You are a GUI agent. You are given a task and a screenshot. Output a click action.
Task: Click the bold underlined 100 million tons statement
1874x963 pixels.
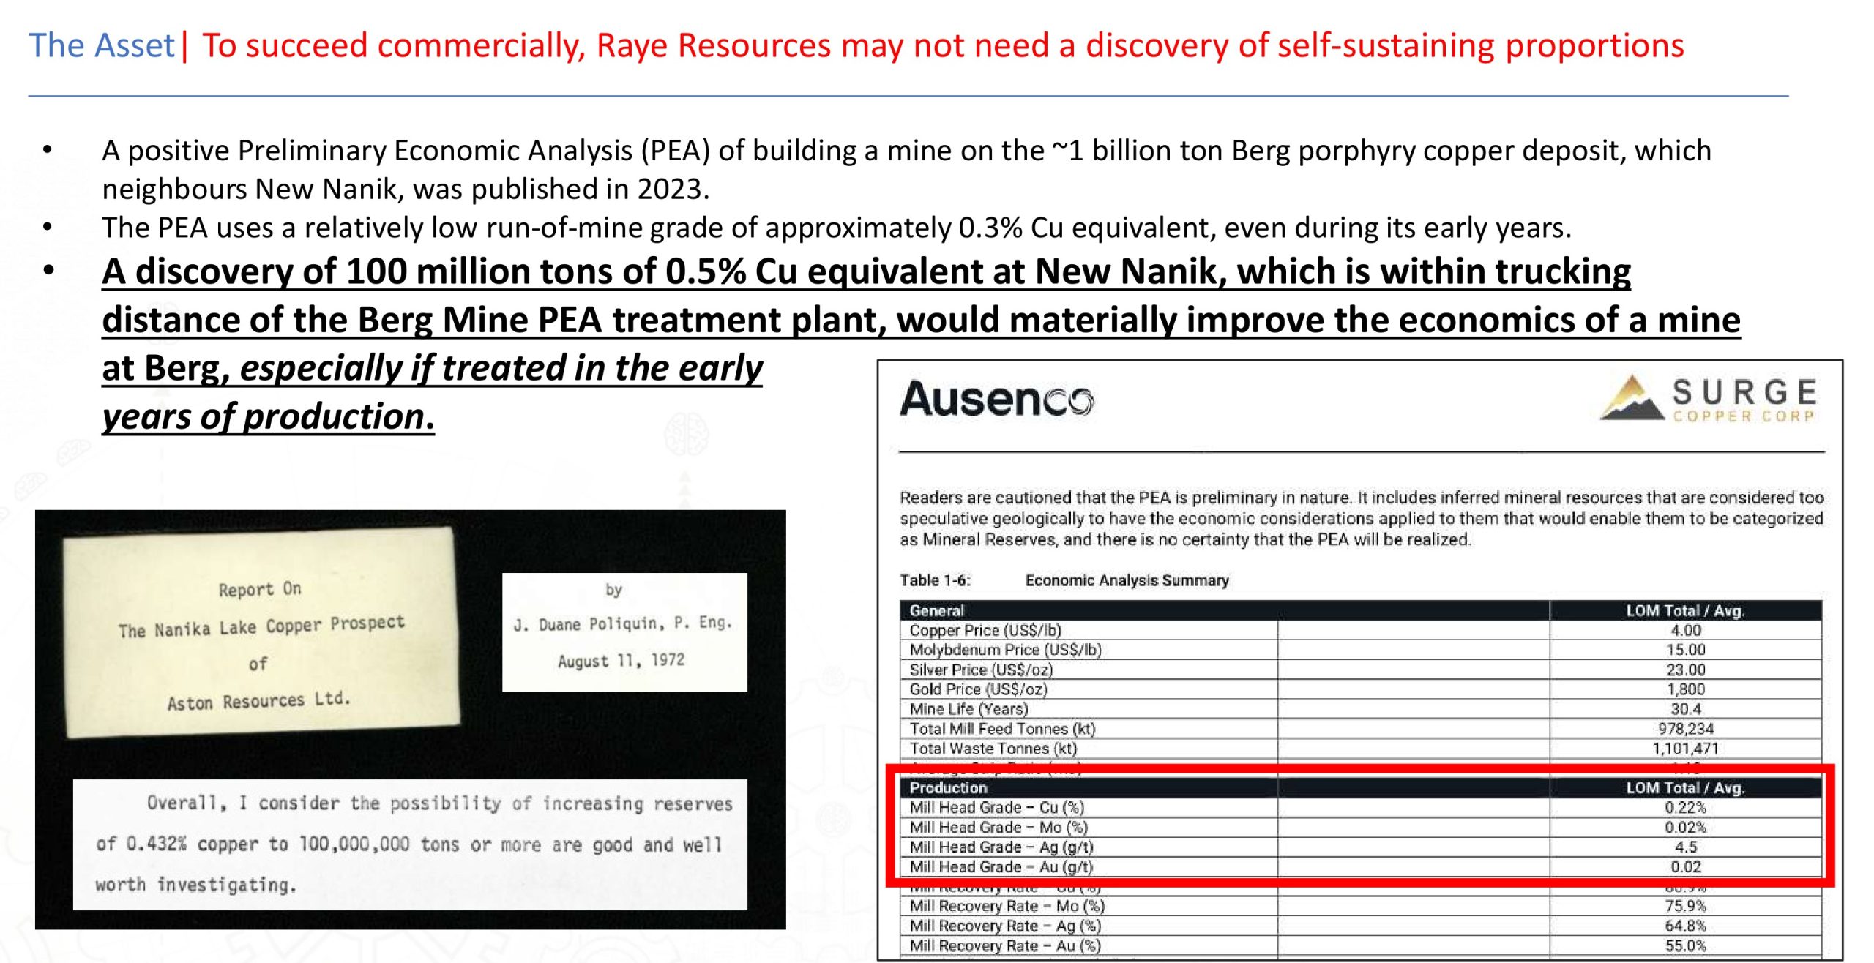coord(921,343)
